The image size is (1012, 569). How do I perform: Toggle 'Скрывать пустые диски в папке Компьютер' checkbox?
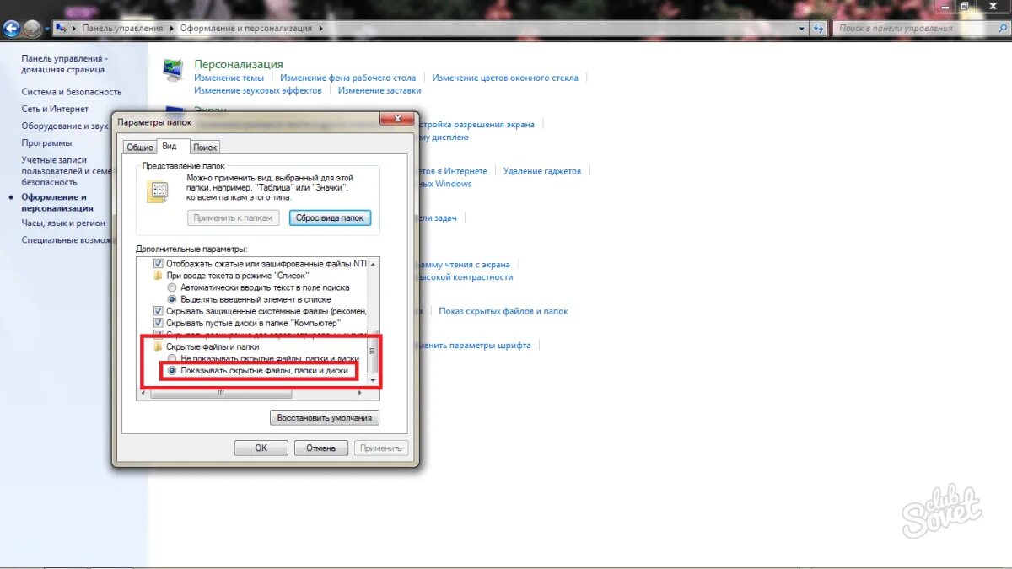click(x=158, y=323)
